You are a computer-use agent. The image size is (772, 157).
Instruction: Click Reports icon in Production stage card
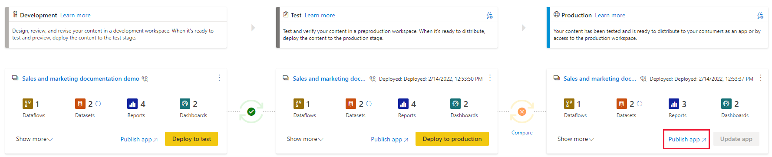tap(674, 104)
